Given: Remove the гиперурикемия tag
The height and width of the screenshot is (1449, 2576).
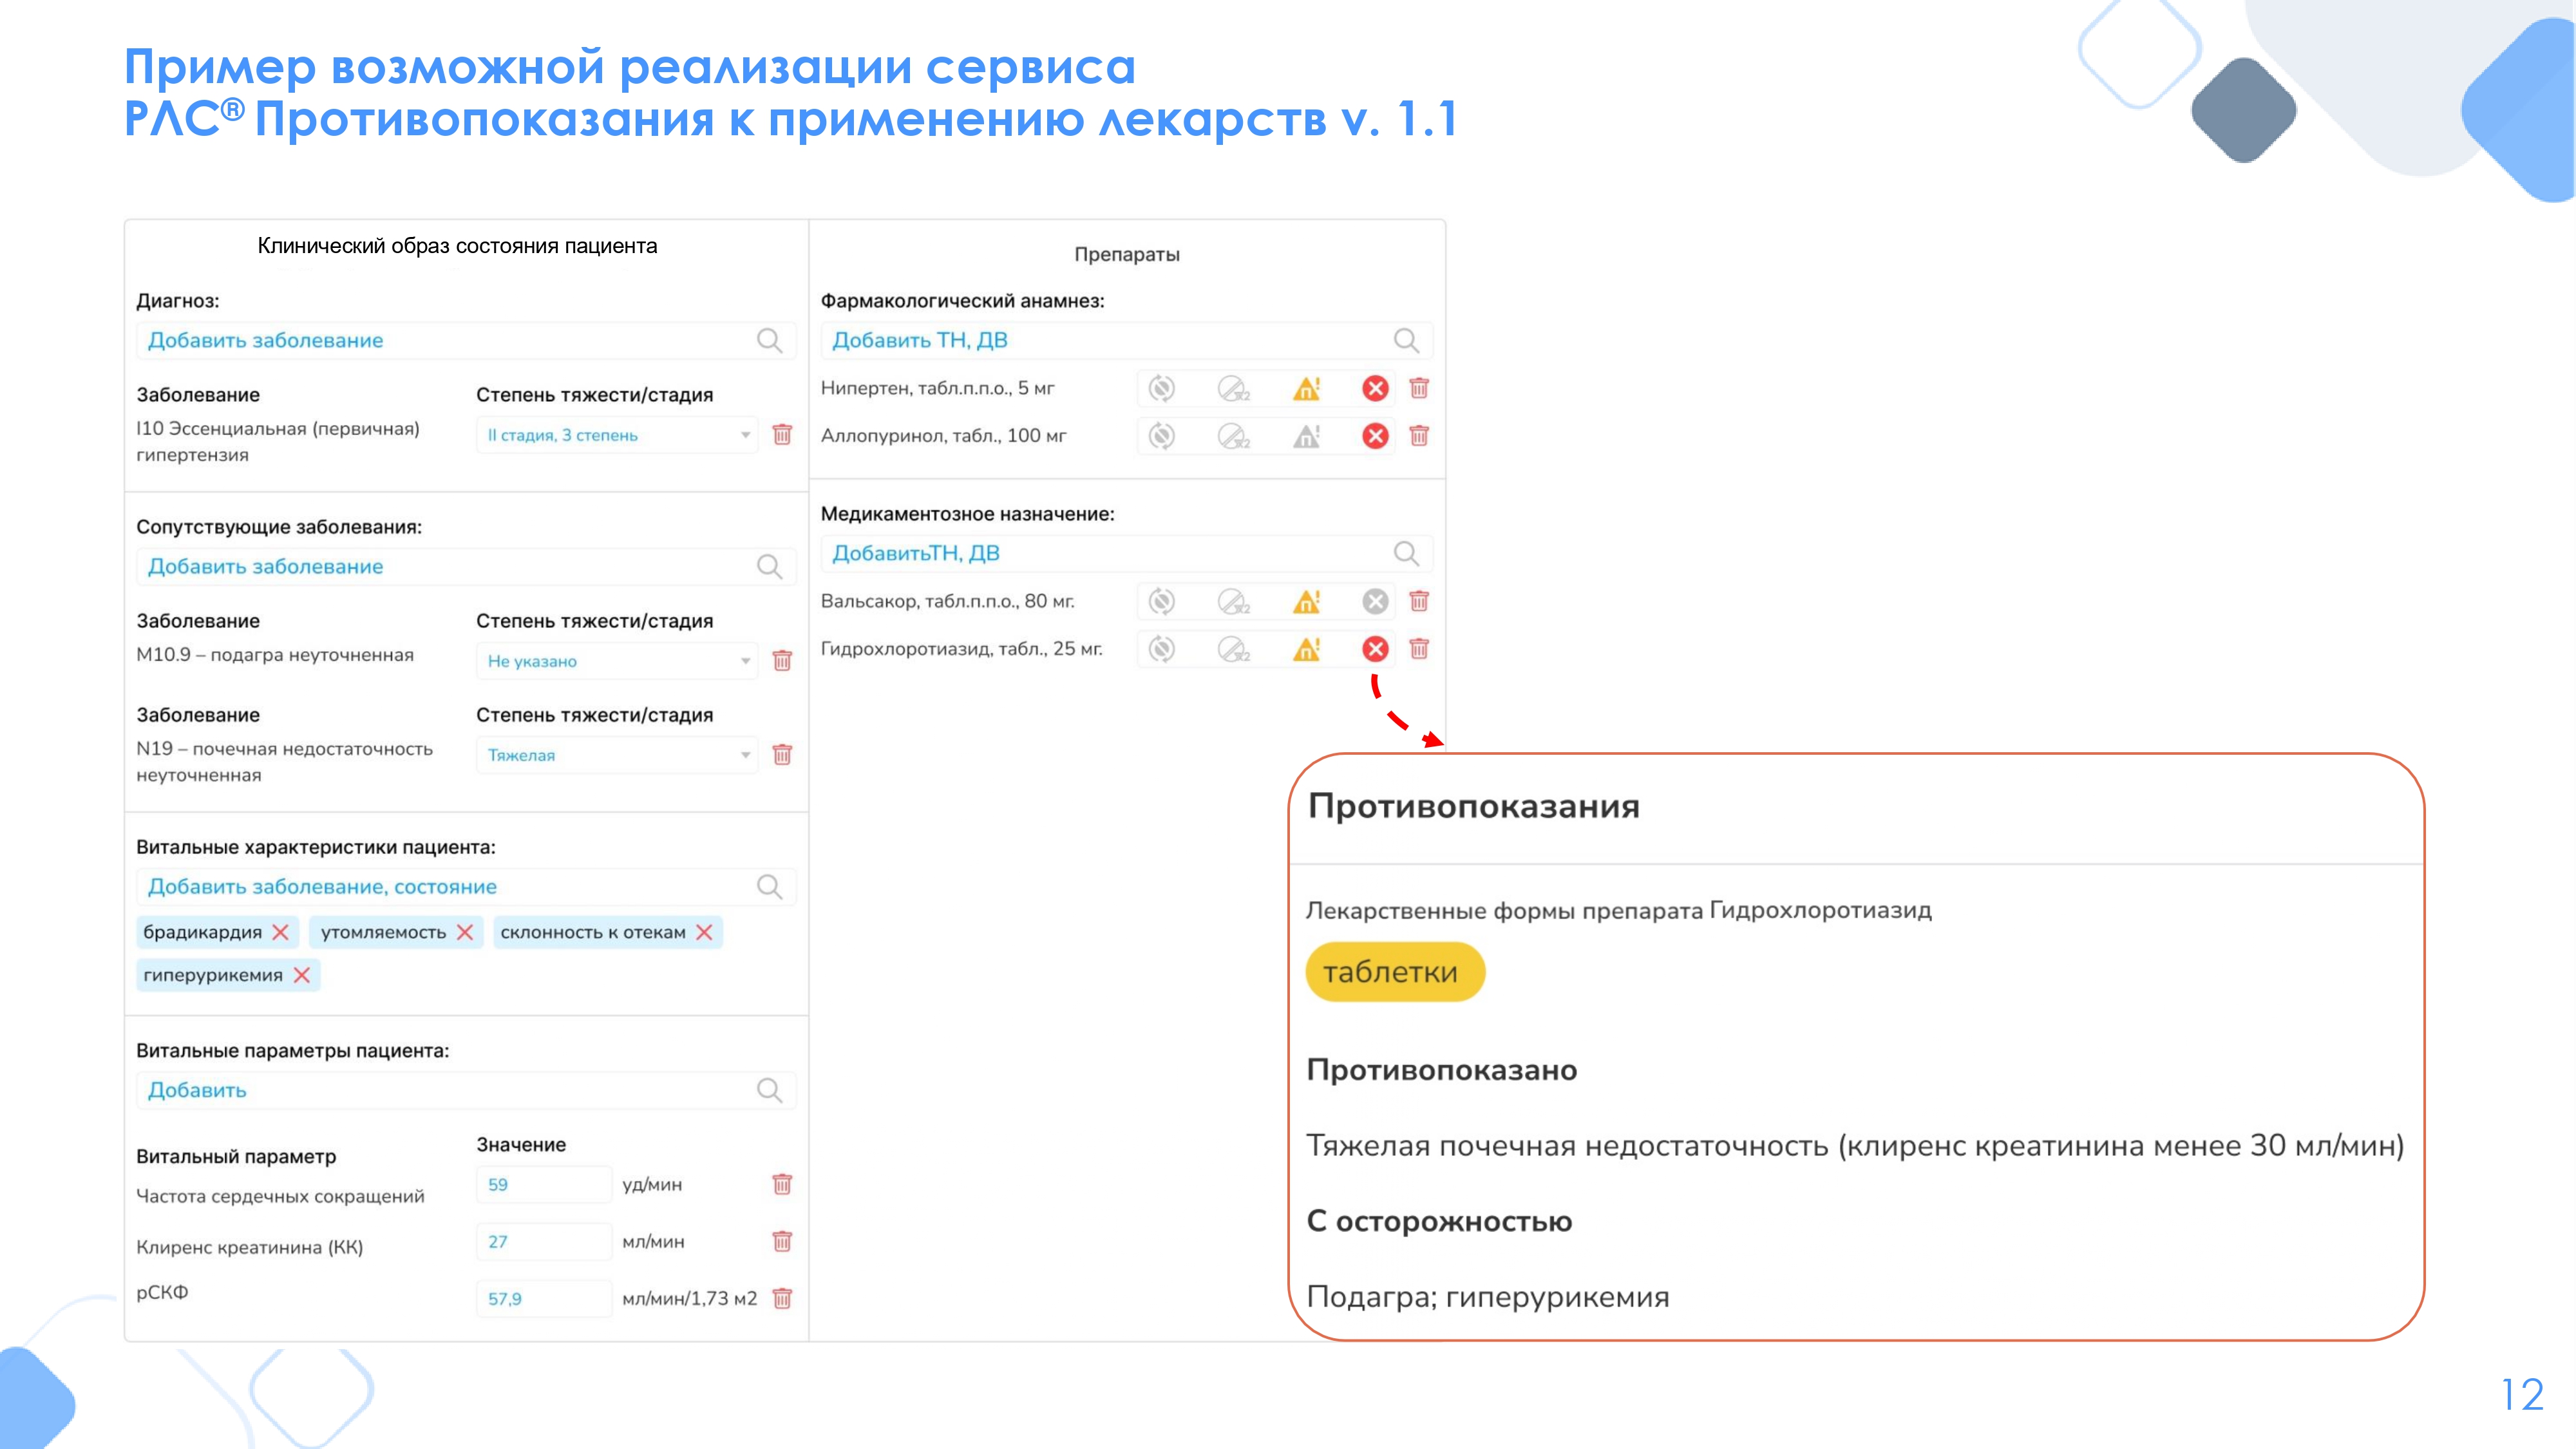Looking at the screenshot, I should point(302,975).
